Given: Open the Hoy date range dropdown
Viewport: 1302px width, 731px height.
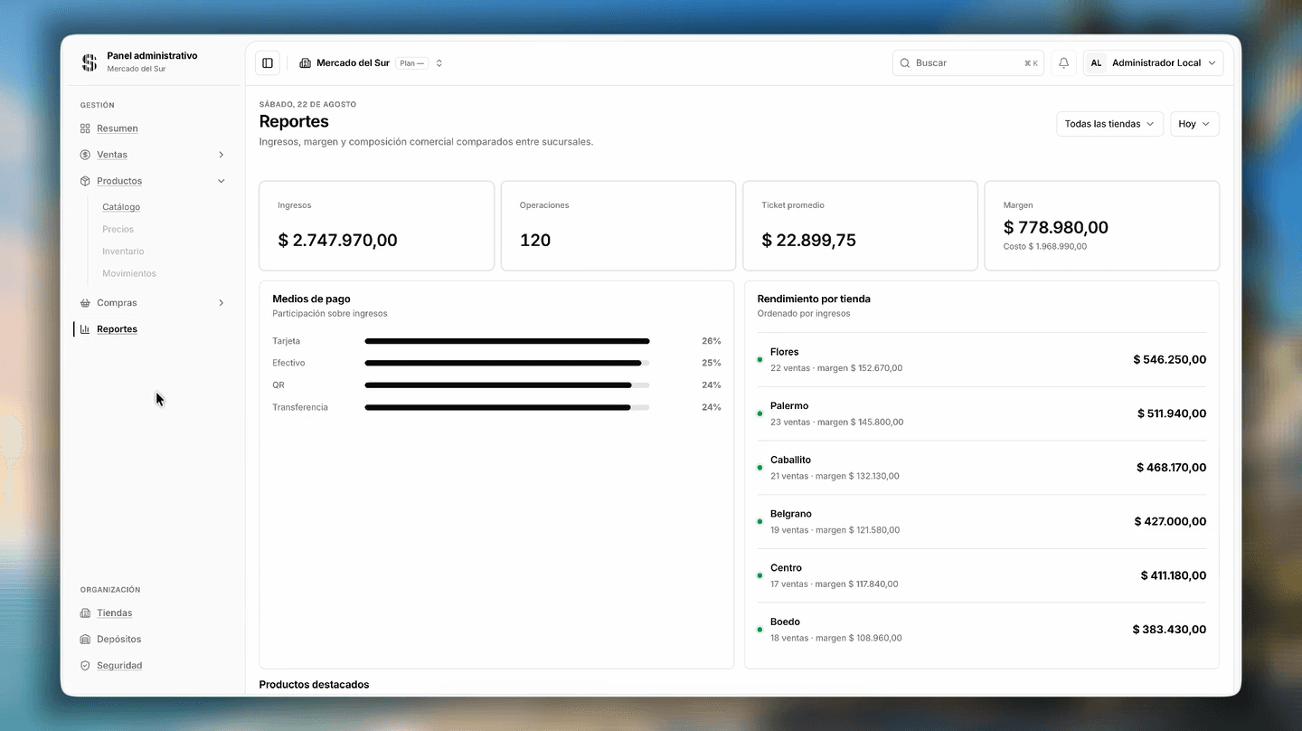Looking at the screenshot, I should coord(1194,124).
